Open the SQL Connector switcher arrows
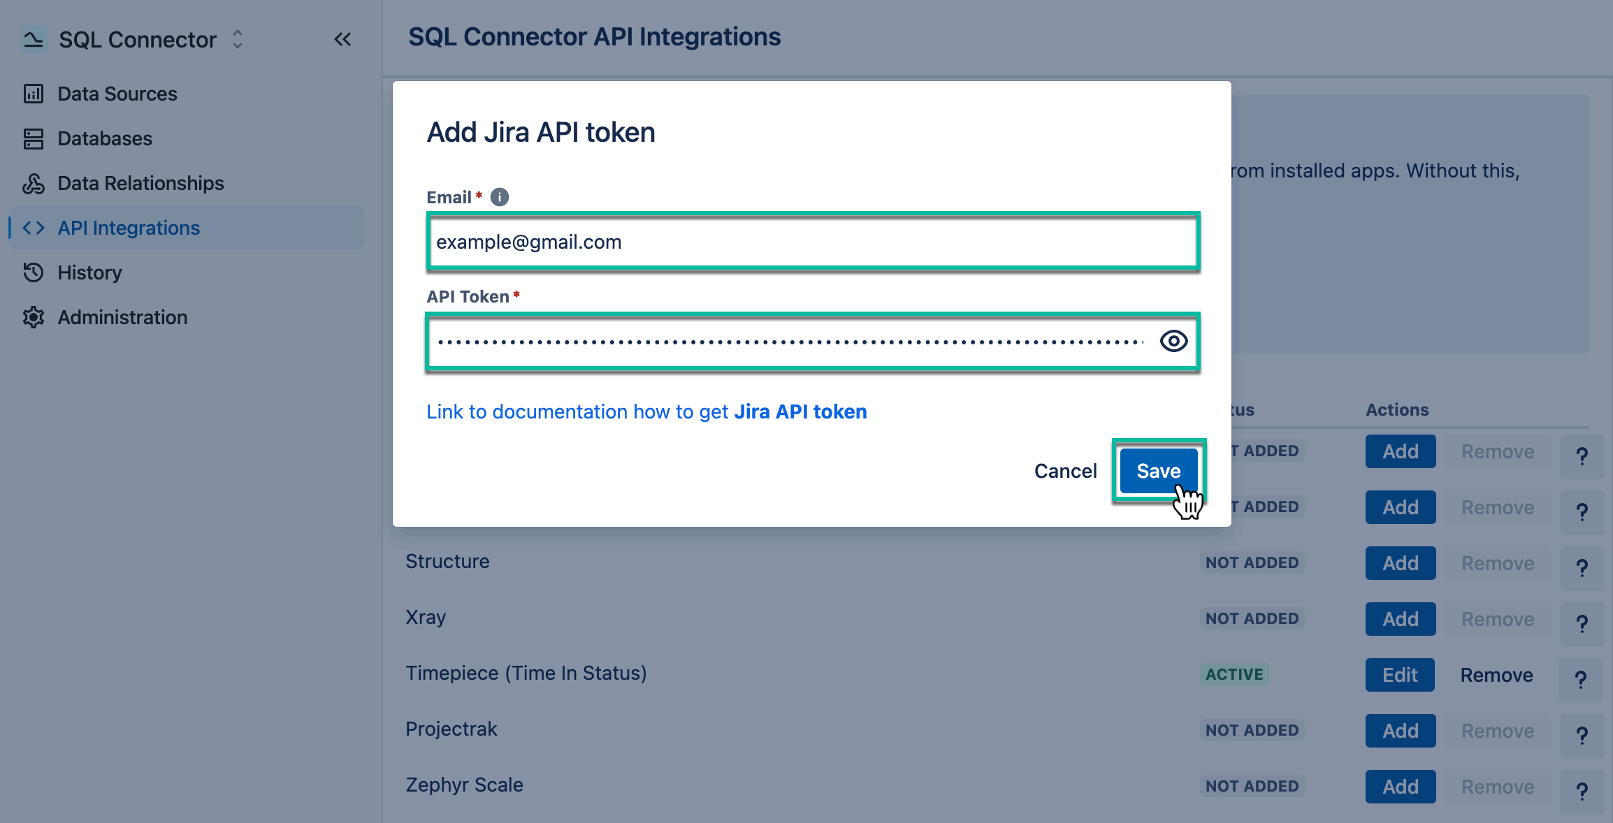Viewport: 1613px width, 823px height. tap(236, 39)
